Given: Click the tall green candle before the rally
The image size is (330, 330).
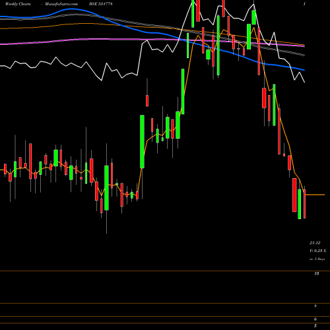Looking at the screenshot, I should click(x=142, y=141).
